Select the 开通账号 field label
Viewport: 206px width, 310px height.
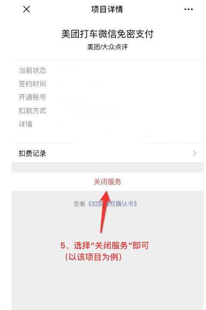pyautogui.click(x=33, y=97)
